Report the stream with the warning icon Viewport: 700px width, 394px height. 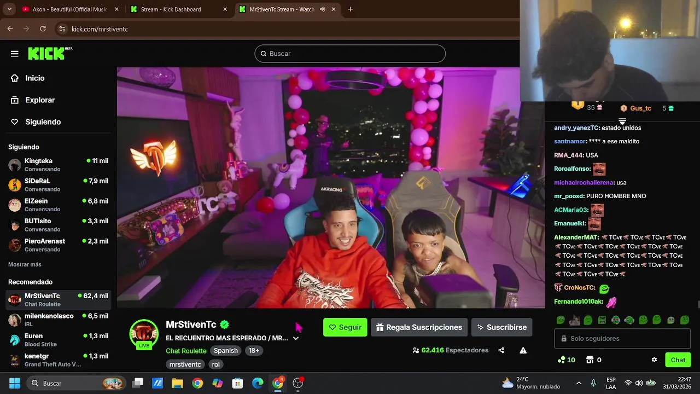click(523, 350)
